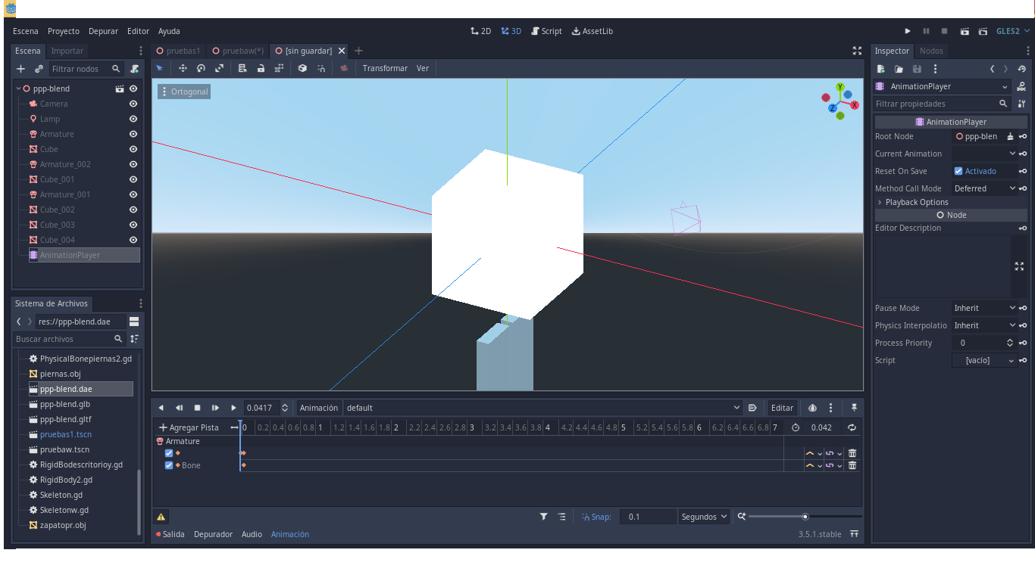Open animation warning triangle icon

[x=161, y=517]
